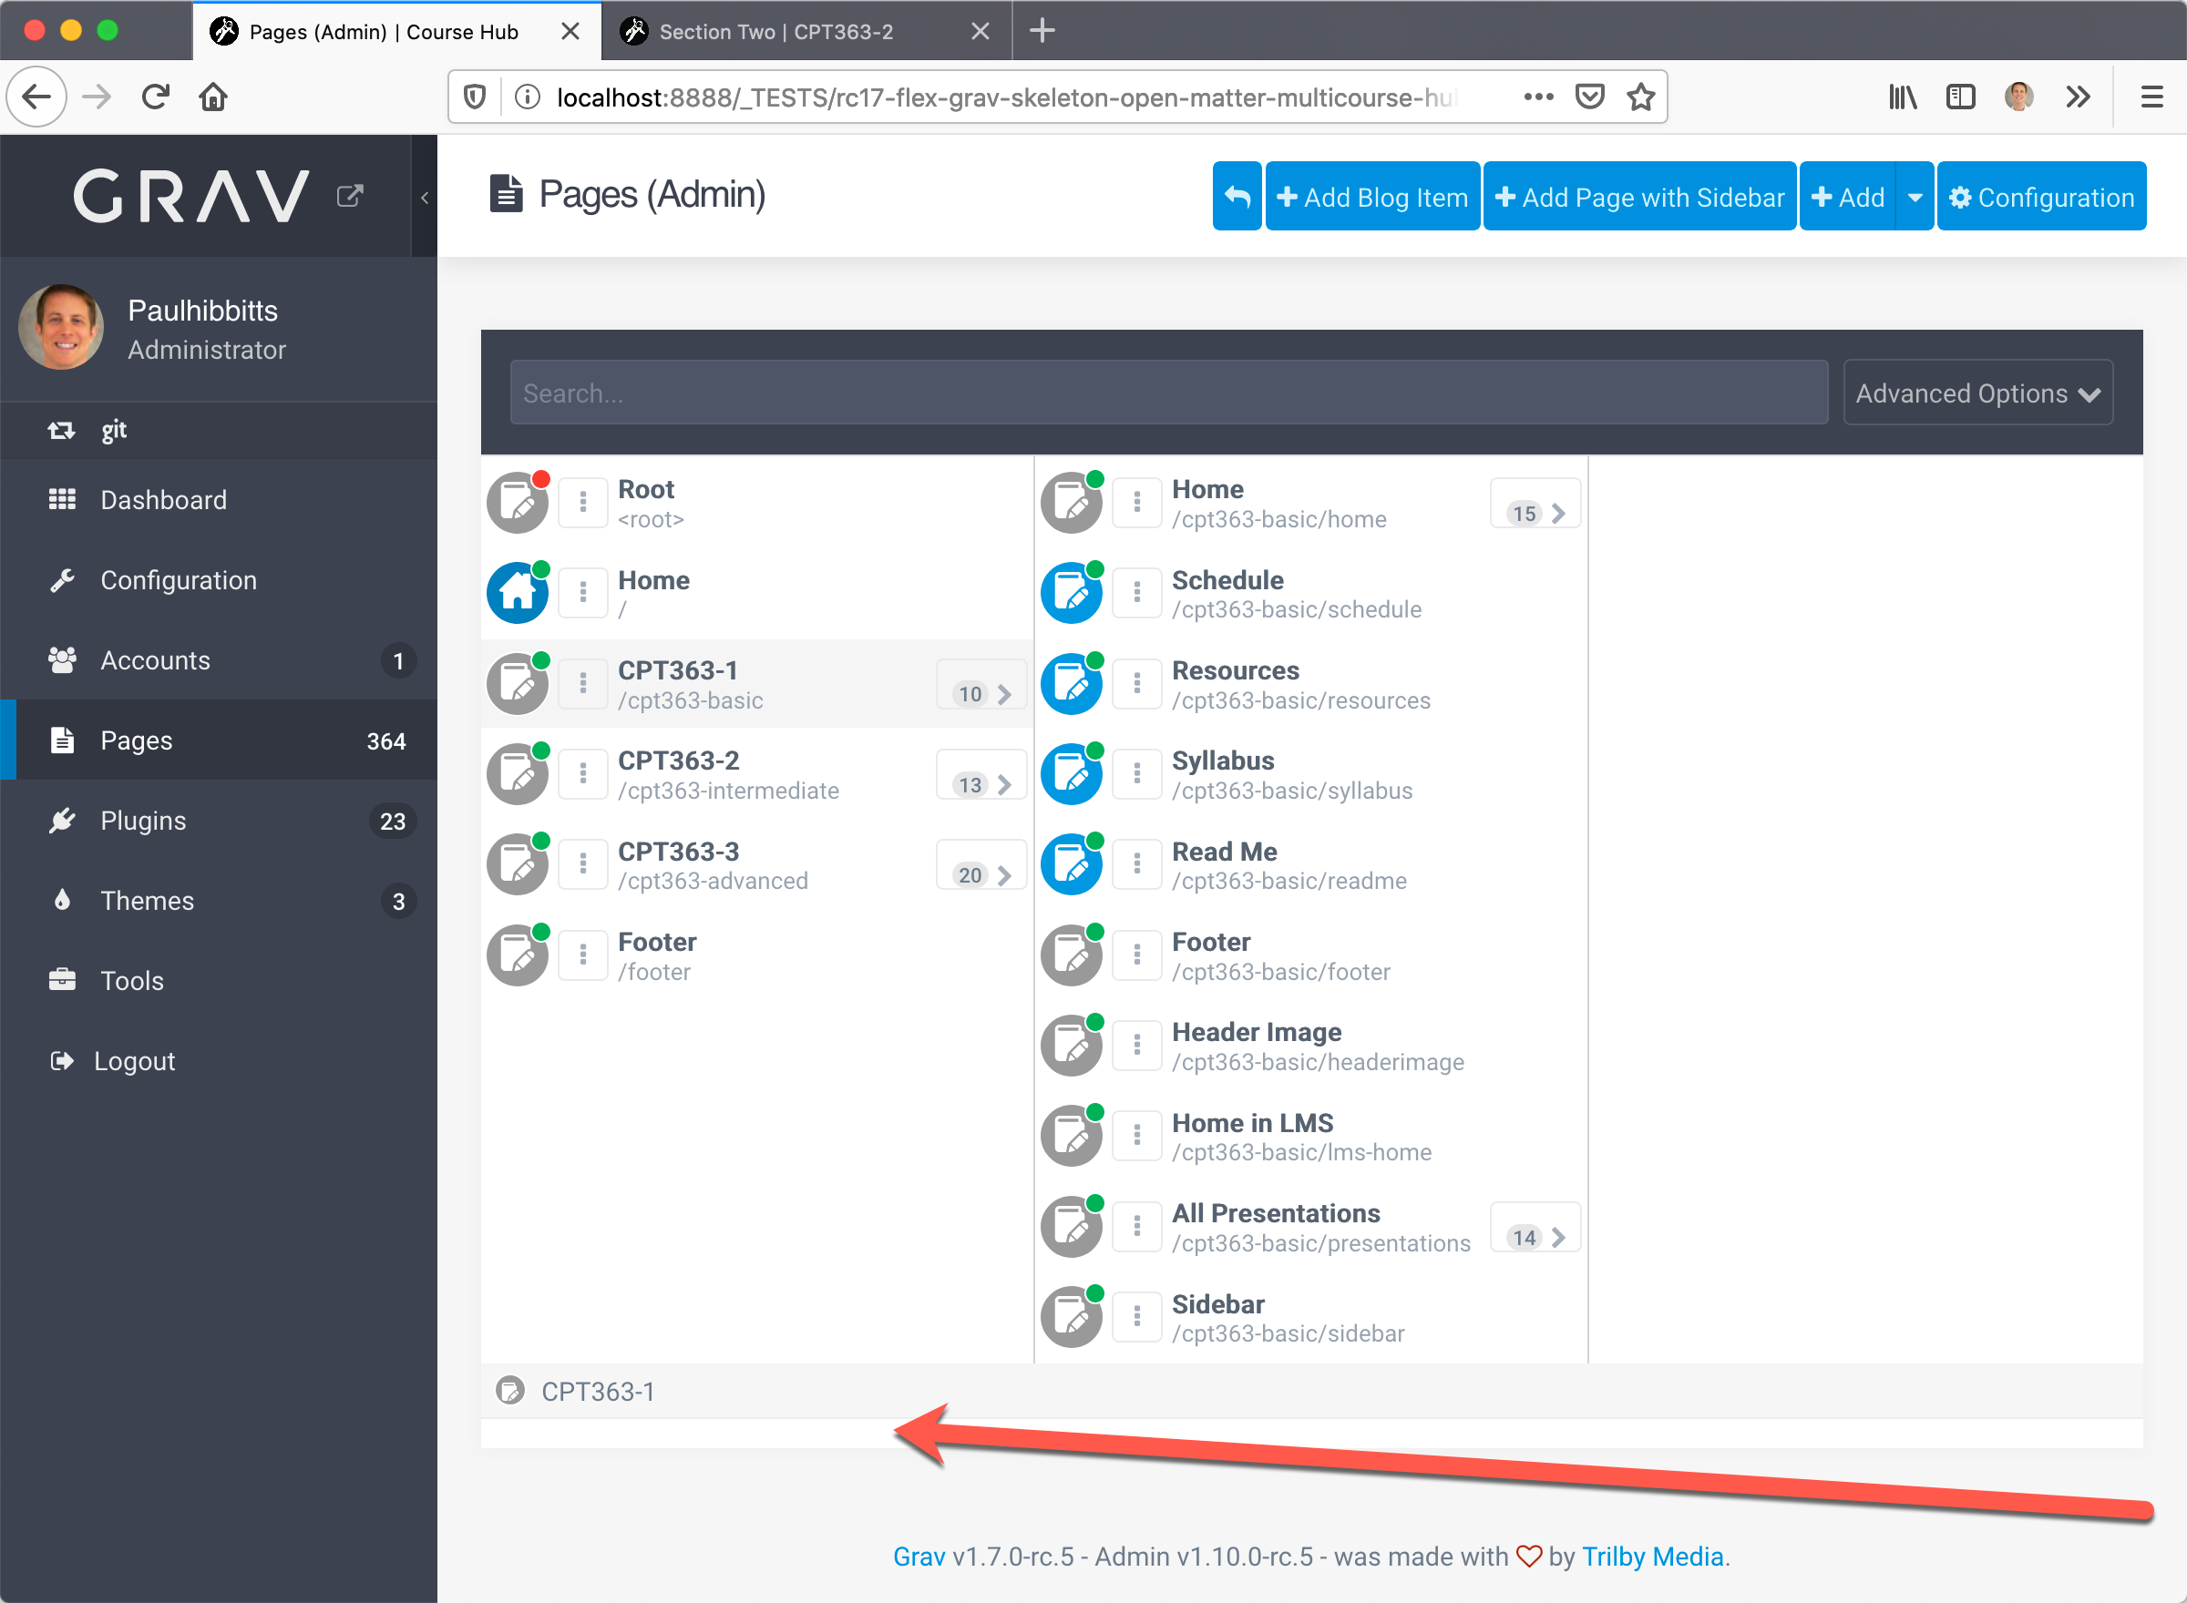This screenshot has height=1603, width=2187.
Task: Open Advanced Options dropdown
Action: pyautogui.click(x=1977, y=392)
